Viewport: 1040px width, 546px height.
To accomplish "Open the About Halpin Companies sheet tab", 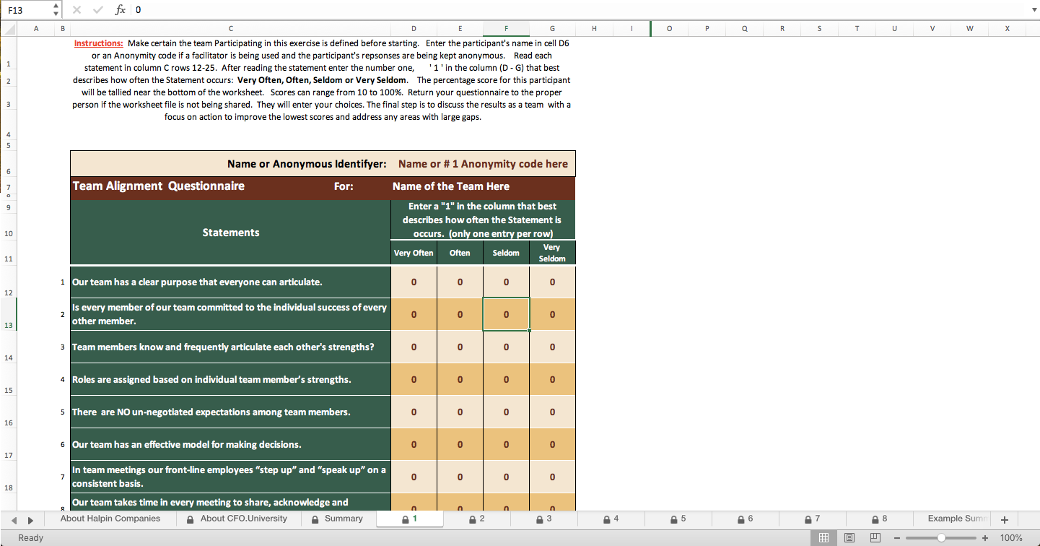I will point(110,519).
